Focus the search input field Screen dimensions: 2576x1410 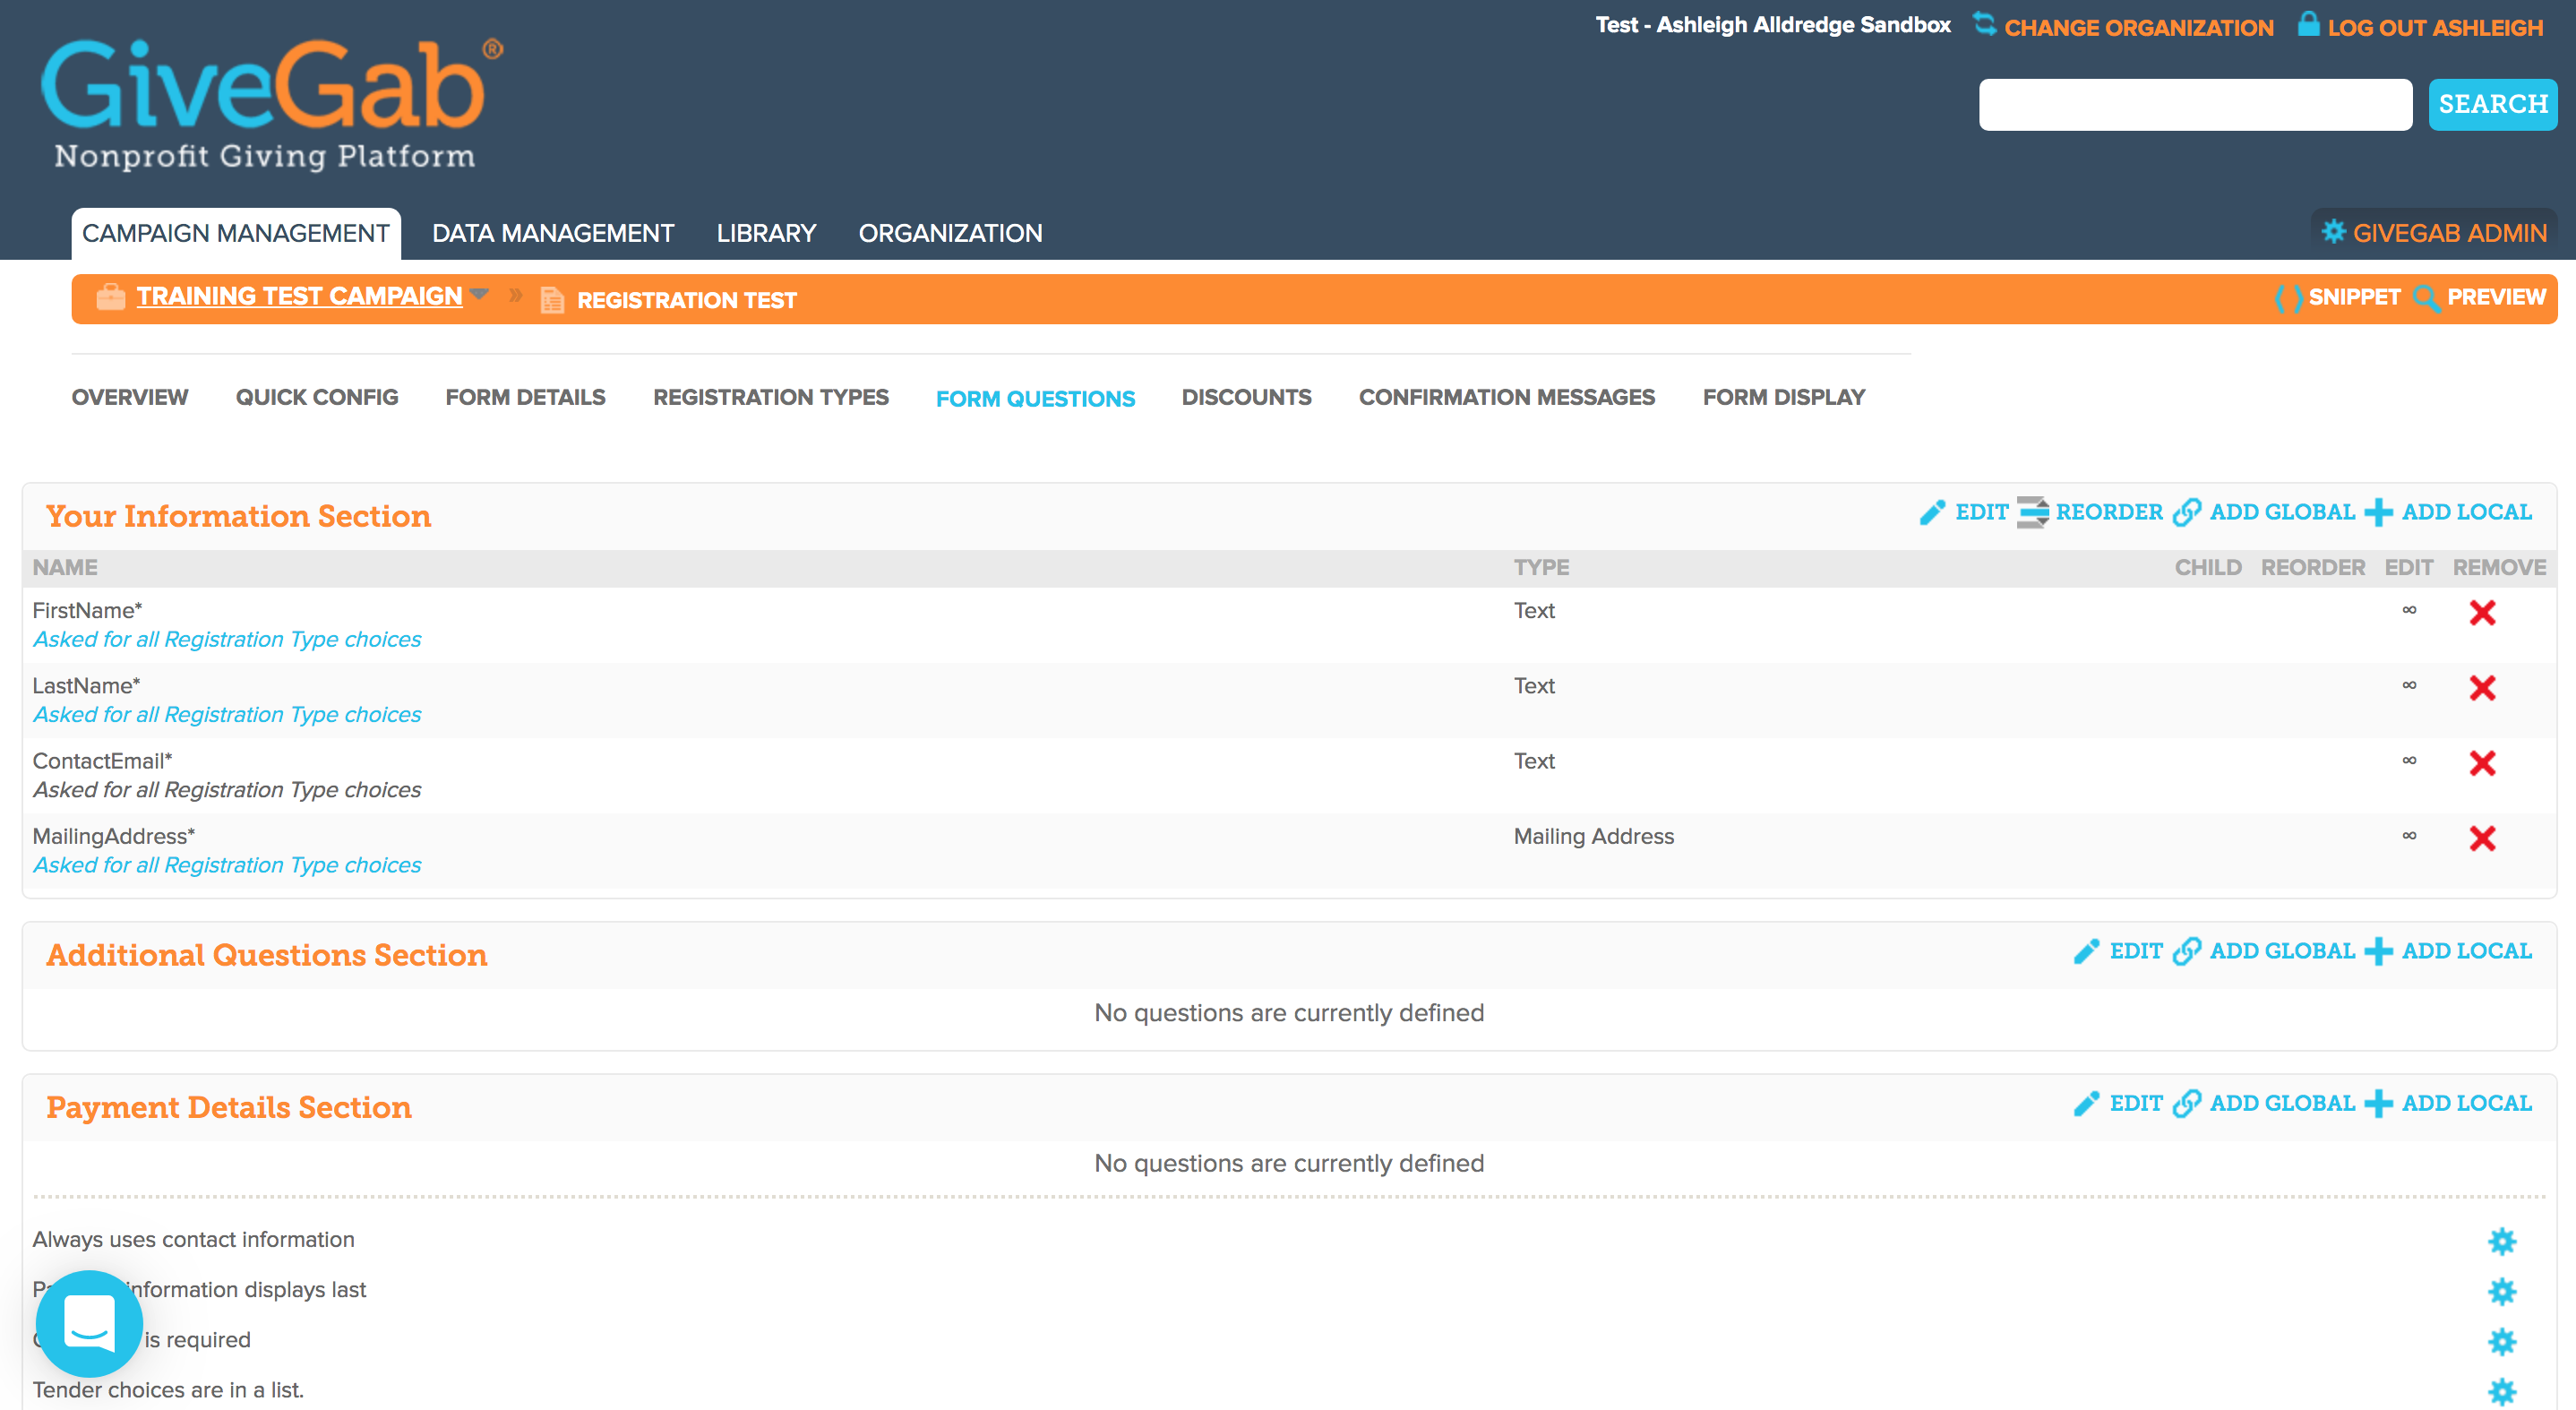coord(2195,104)
